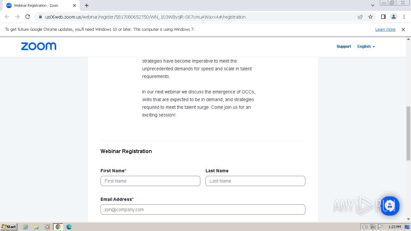411x231 pixels.
Task: Focus the Last Name input field
Action: point(255,181)
